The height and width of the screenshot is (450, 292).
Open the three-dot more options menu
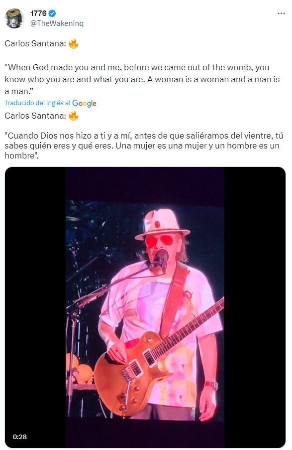click(281, 13)
